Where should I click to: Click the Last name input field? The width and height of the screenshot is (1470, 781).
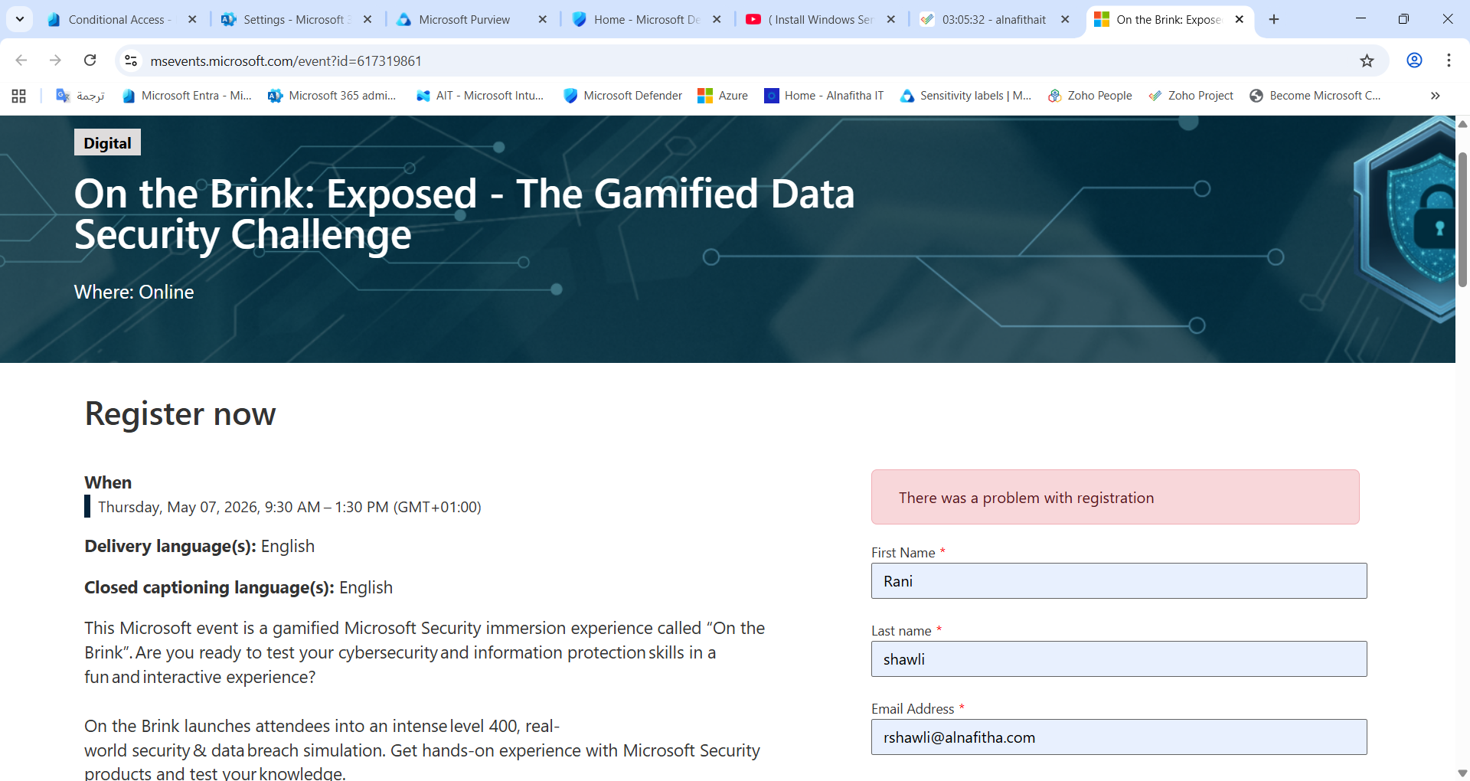point(1119,659)
